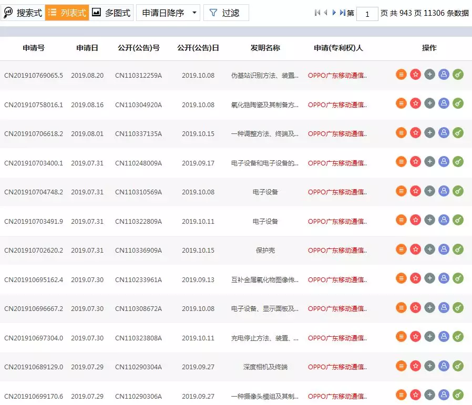
Task: Click the 申请号 column header
Action: [34, 48]
